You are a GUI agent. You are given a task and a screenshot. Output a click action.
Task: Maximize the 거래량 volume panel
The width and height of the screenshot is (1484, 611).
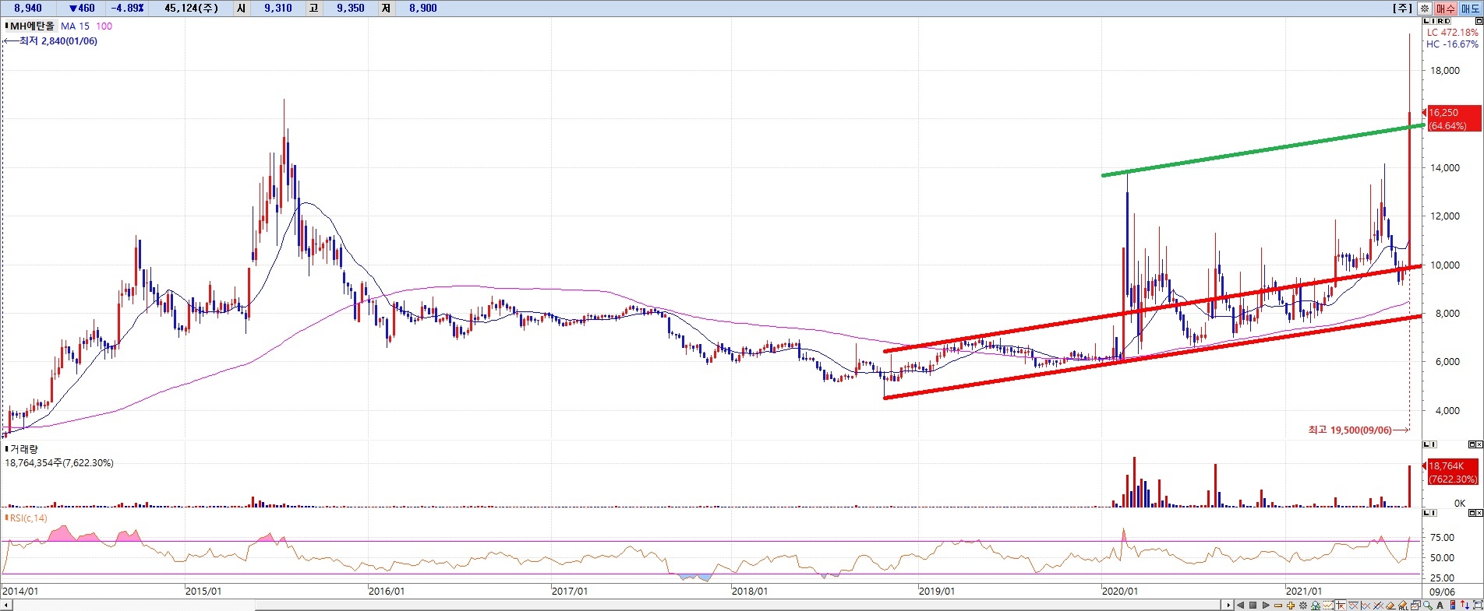tap(1472, 444)
